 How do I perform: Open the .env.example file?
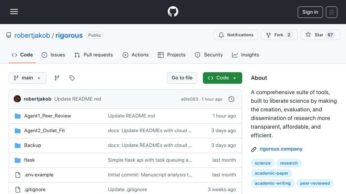[x=39, y=175]
